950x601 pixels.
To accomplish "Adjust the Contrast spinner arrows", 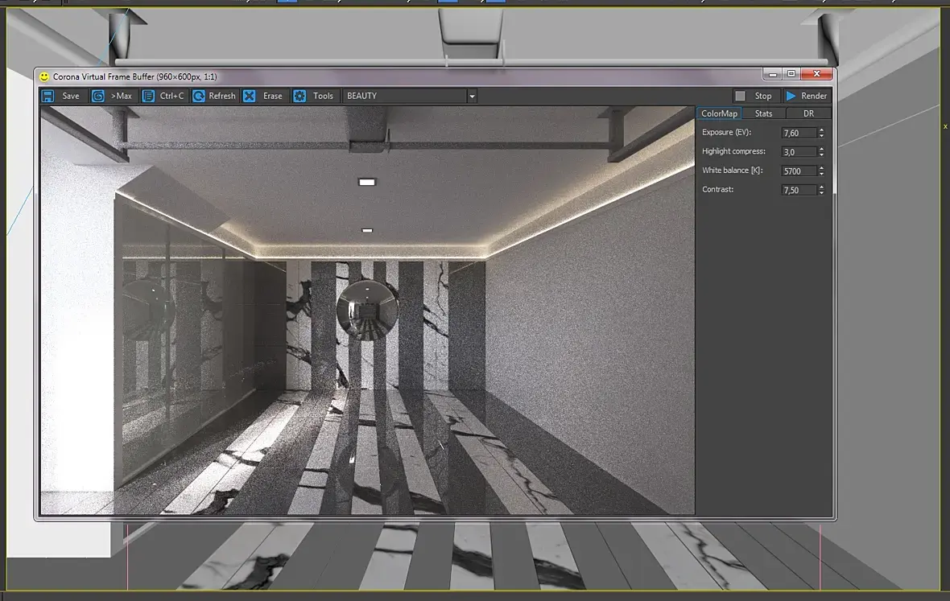I will pos(821,190).
